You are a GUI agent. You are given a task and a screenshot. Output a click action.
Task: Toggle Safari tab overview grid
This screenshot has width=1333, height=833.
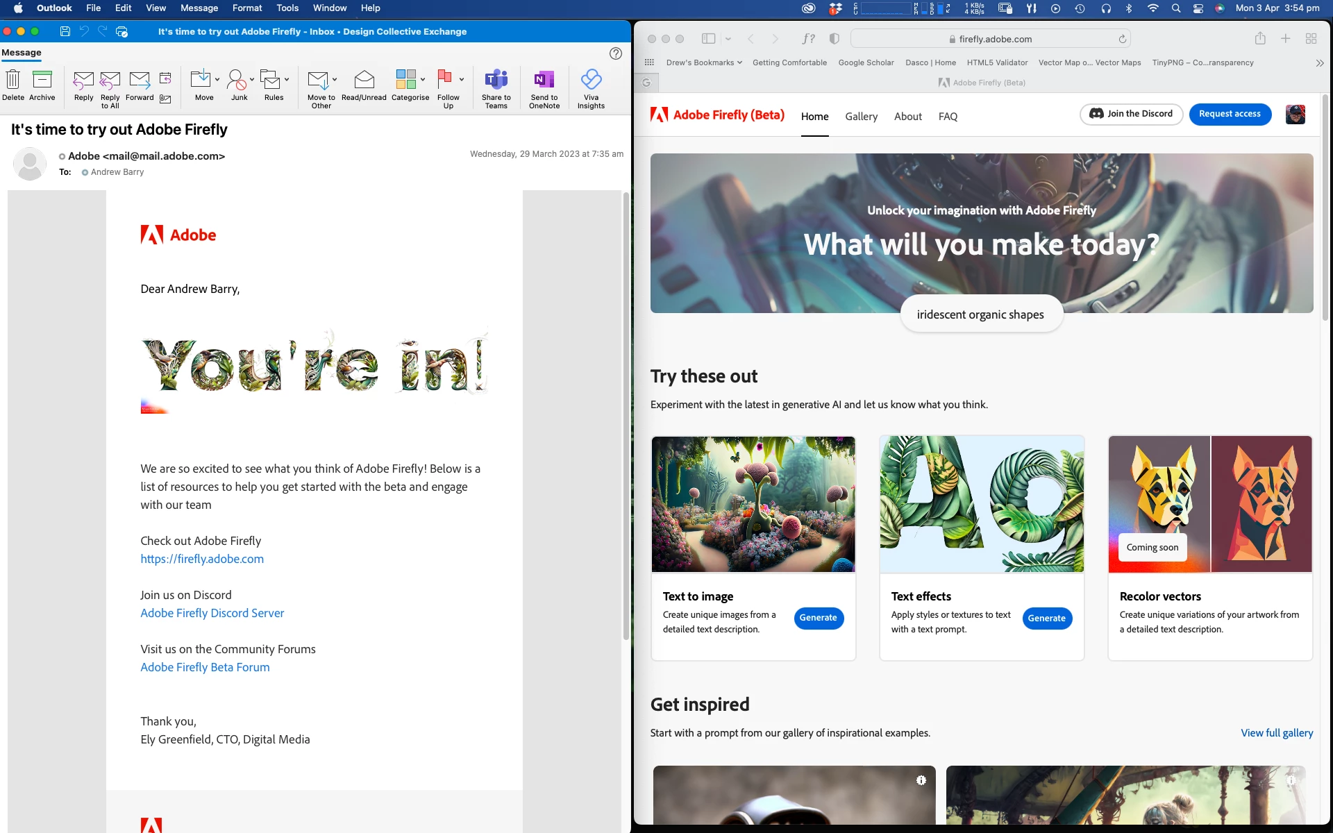pos(1311,39)
